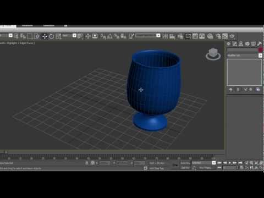This screenshot has width=264, height=198.
Task: Toggle Selection Lock in status bar
Action: 87,163
